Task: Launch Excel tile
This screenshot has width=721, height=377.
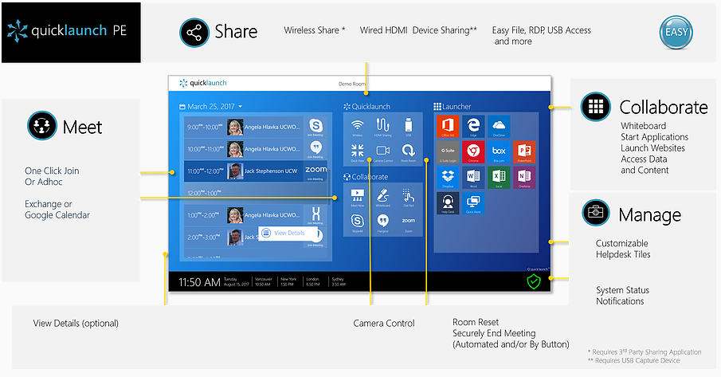Action: pyautogui.click(x=499, y=178)
